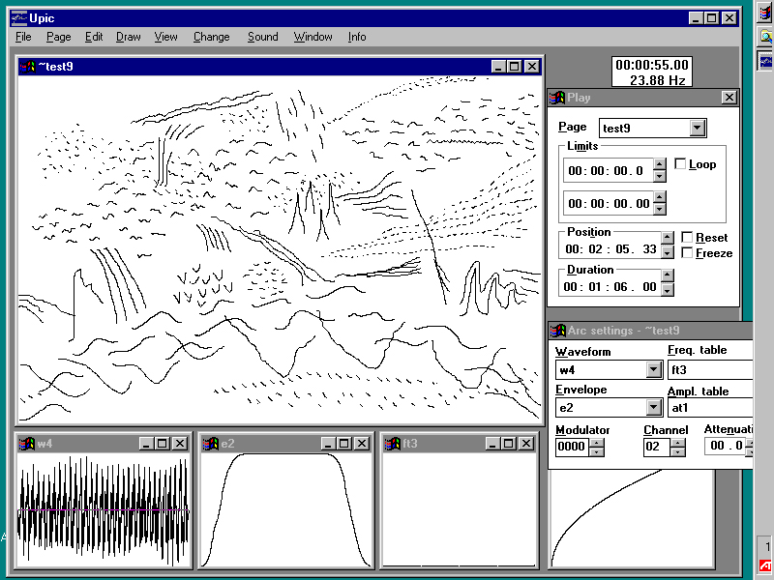Open the File menu

pyautogui.click(x=23, y=37)
